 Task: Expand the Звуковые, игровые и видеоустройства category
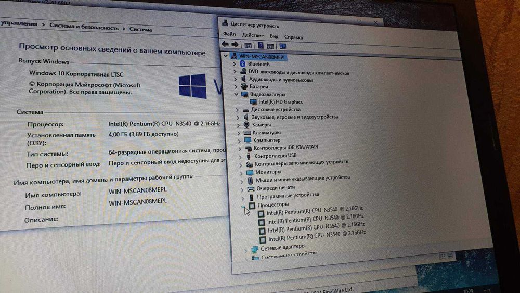click(238, 117)
